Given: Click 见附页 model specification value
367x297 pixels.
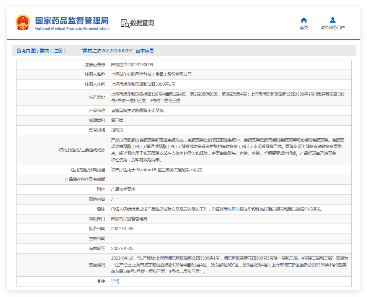Looking at the screenshot, I should click(117, 130).
